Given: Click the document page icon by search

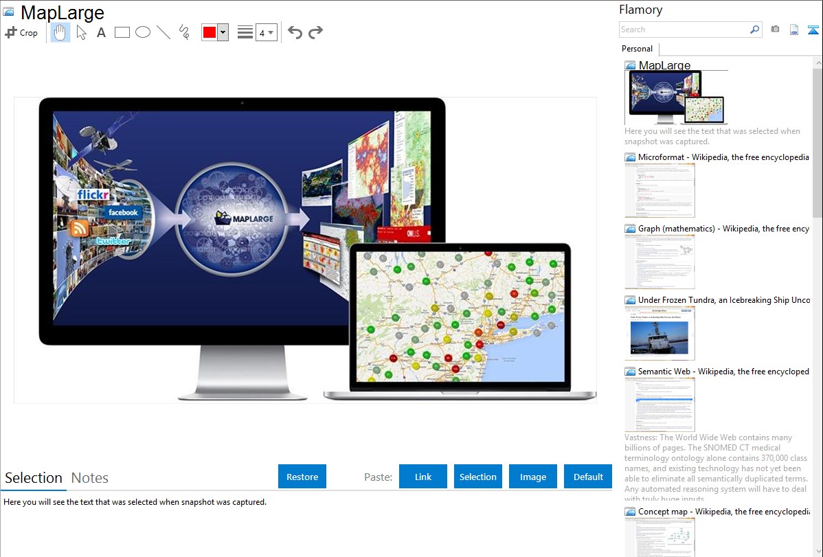Looking at the screenshot, I should (x=794, y=30).
